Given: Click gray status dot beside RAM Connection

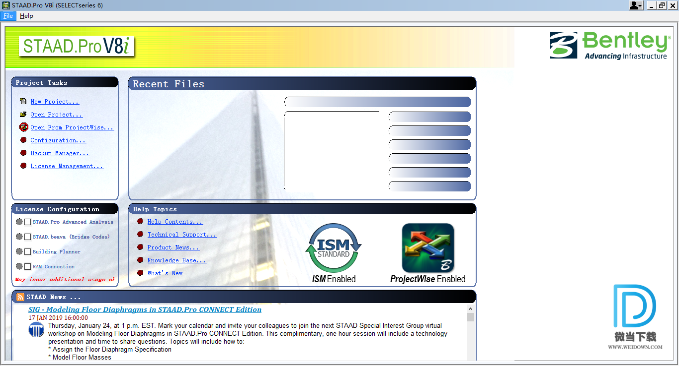Looking at the screenshot, I should pos(19,266).
